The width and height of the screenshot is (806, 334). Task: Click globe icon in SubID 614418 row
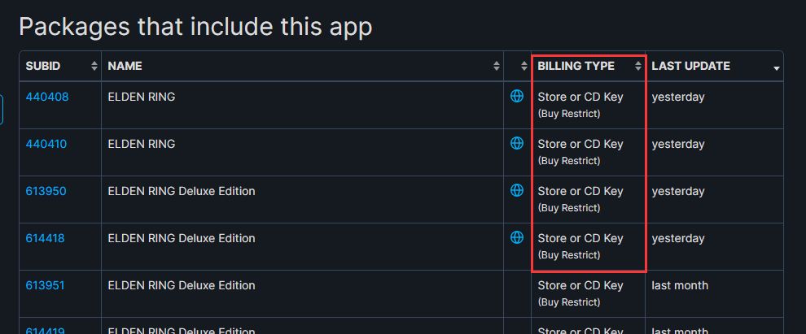coord(517,237)
